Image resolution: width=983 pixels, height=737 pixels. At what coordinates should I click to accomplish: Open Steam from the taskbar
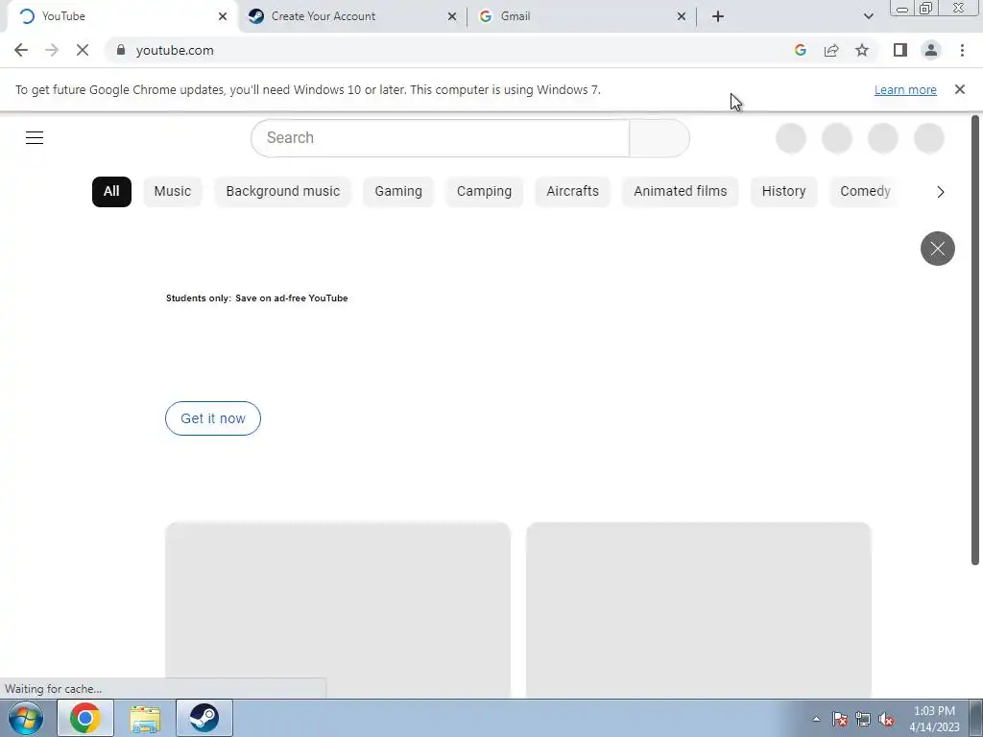pos(204,718)
